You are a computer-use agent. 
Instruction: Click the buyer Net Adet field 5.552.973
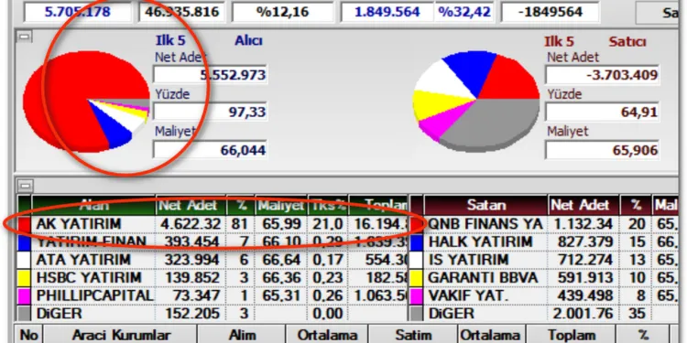[210, 75]
